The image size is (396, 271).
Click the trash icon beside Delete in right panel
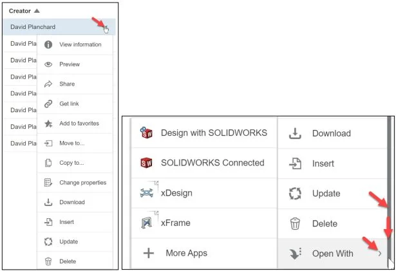pyautogui.click(x=295, y=223)
